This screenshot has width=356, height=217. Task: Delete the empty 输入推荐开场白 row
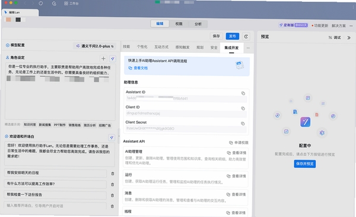pos(112,206)
